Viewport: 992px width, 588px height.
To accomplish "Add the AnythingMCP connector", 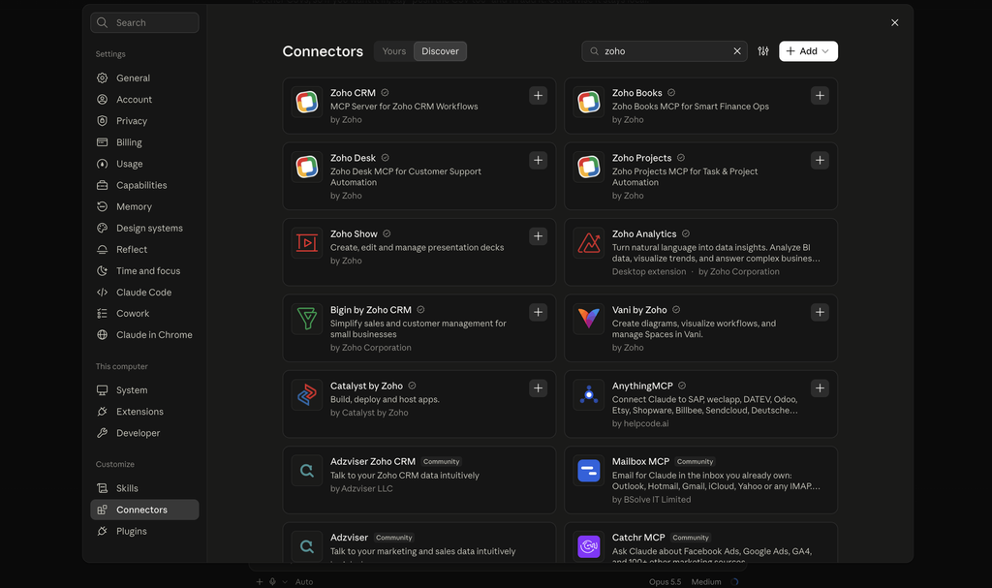I will click(820, 388).
